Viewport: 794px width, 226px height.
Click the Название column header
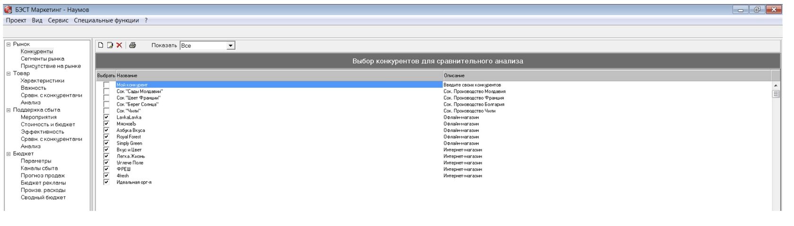(x=279, y=76)
